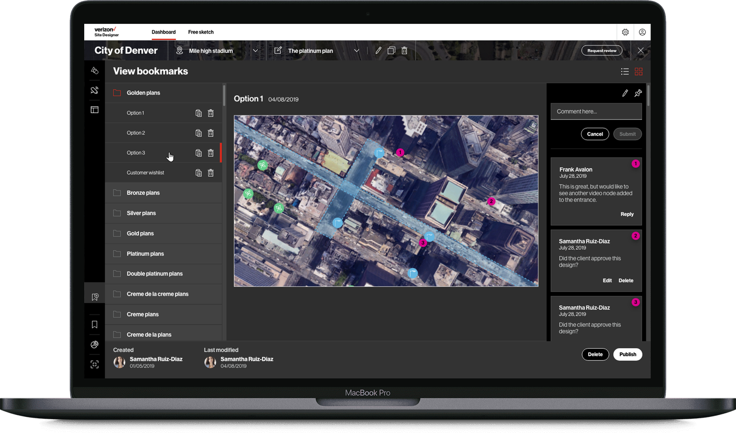Delete Option 1 bookmark
Image resolution: width=736 pixels, height=433 pixels.
tap(211, 113)
